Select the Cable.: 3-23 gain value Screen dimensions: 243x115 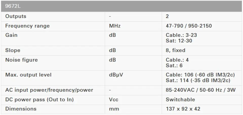(x=181, y=35)
